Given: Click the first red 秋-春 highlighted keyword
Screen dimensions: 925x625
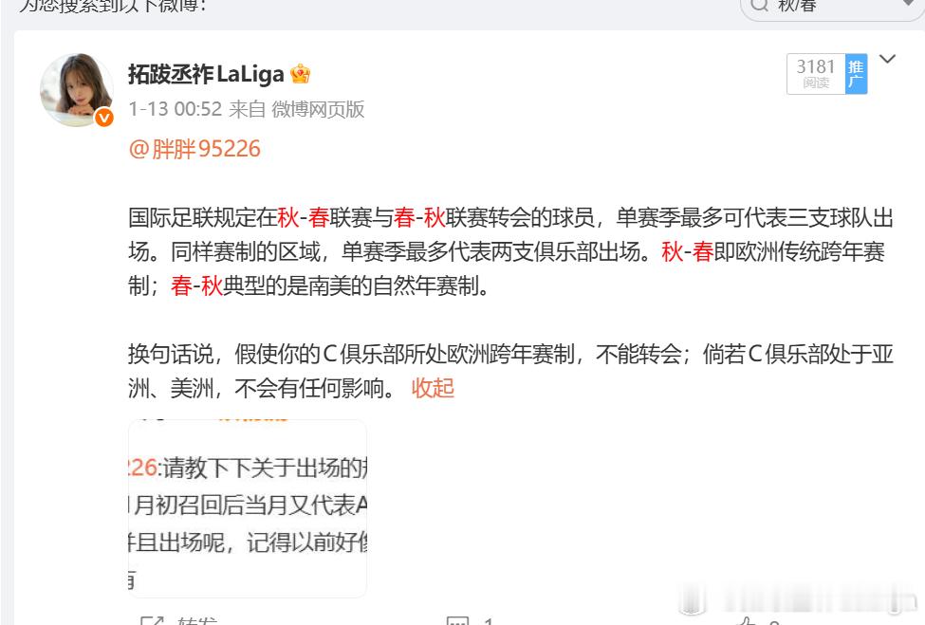Looking at the screenshot, I should pos(304,217).
